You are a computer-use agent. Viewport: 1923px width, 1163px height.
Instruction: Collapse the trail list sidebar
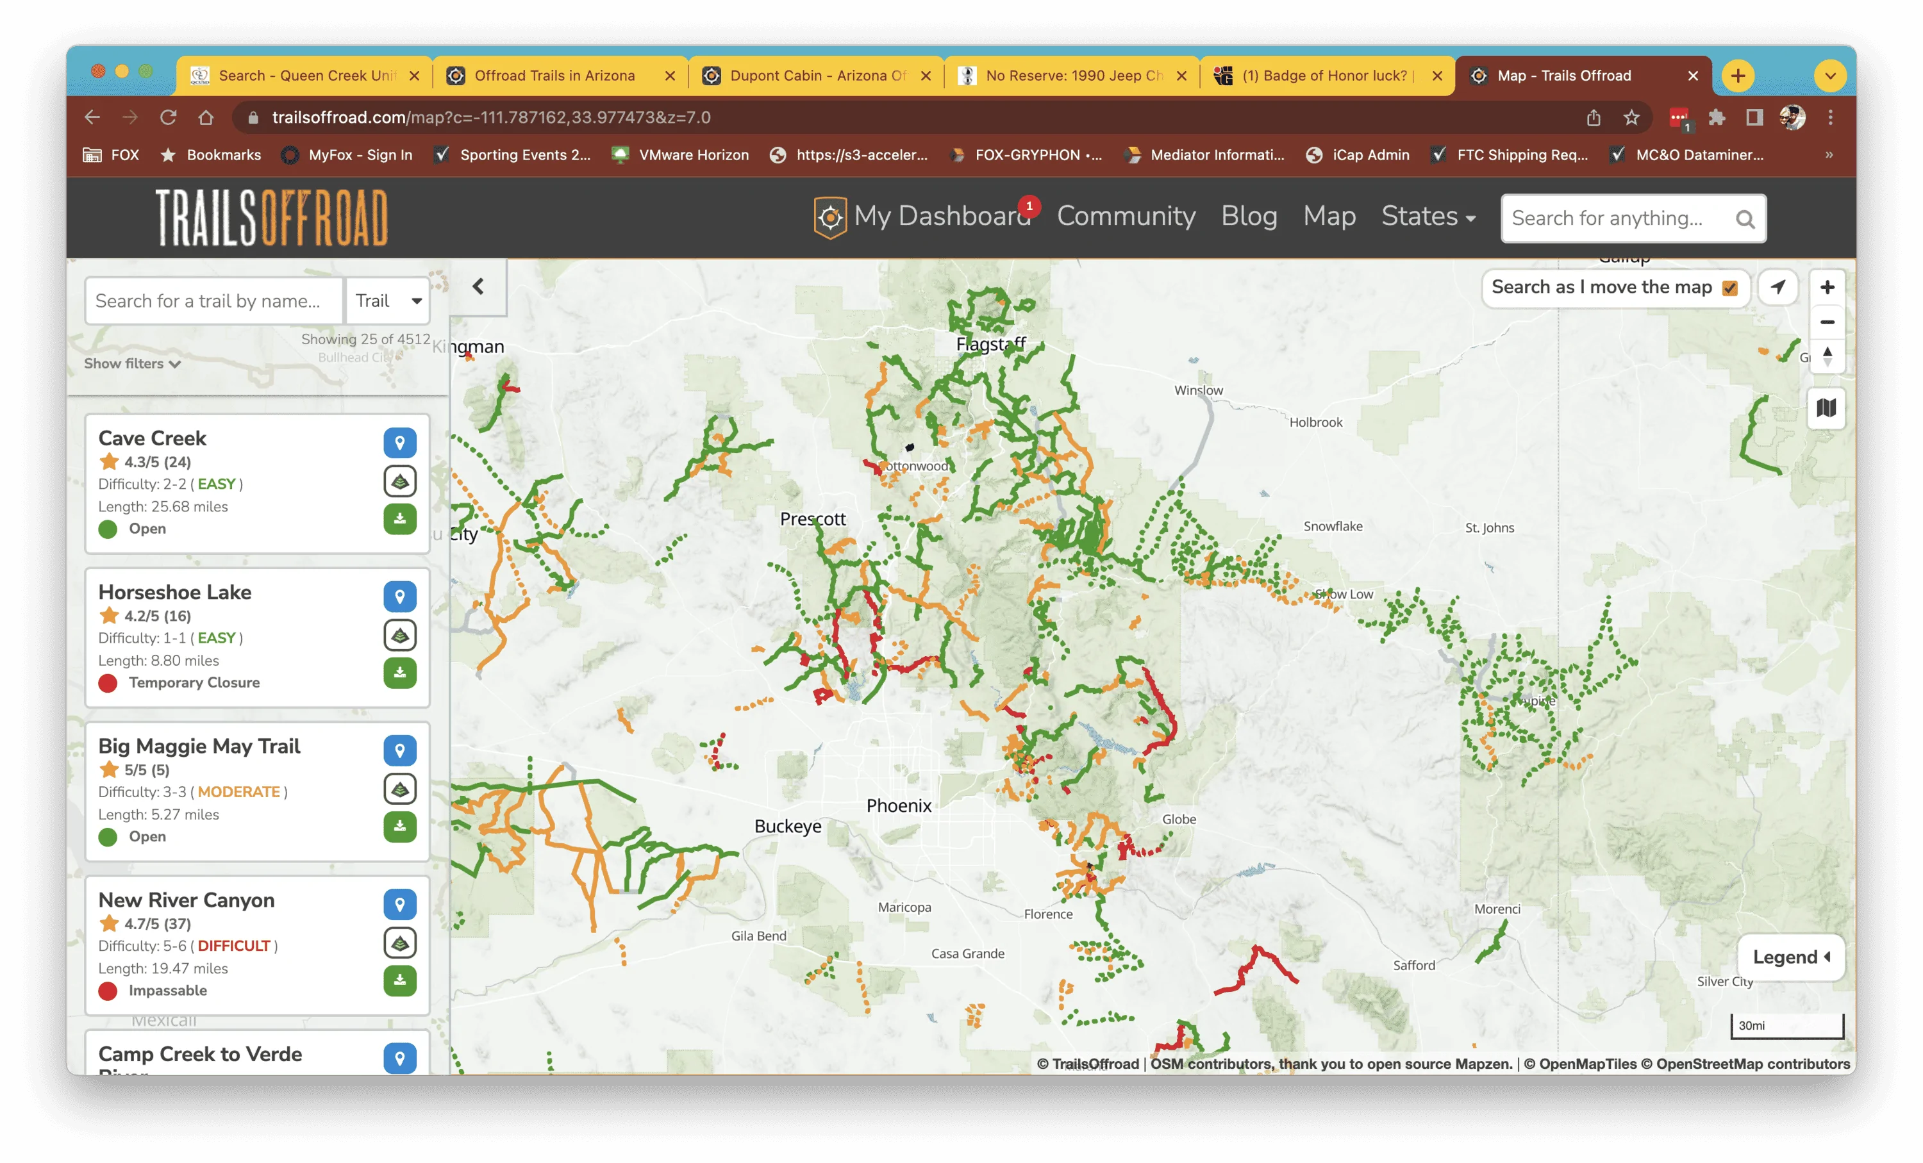pyautogui.click(x=478, y=287)
